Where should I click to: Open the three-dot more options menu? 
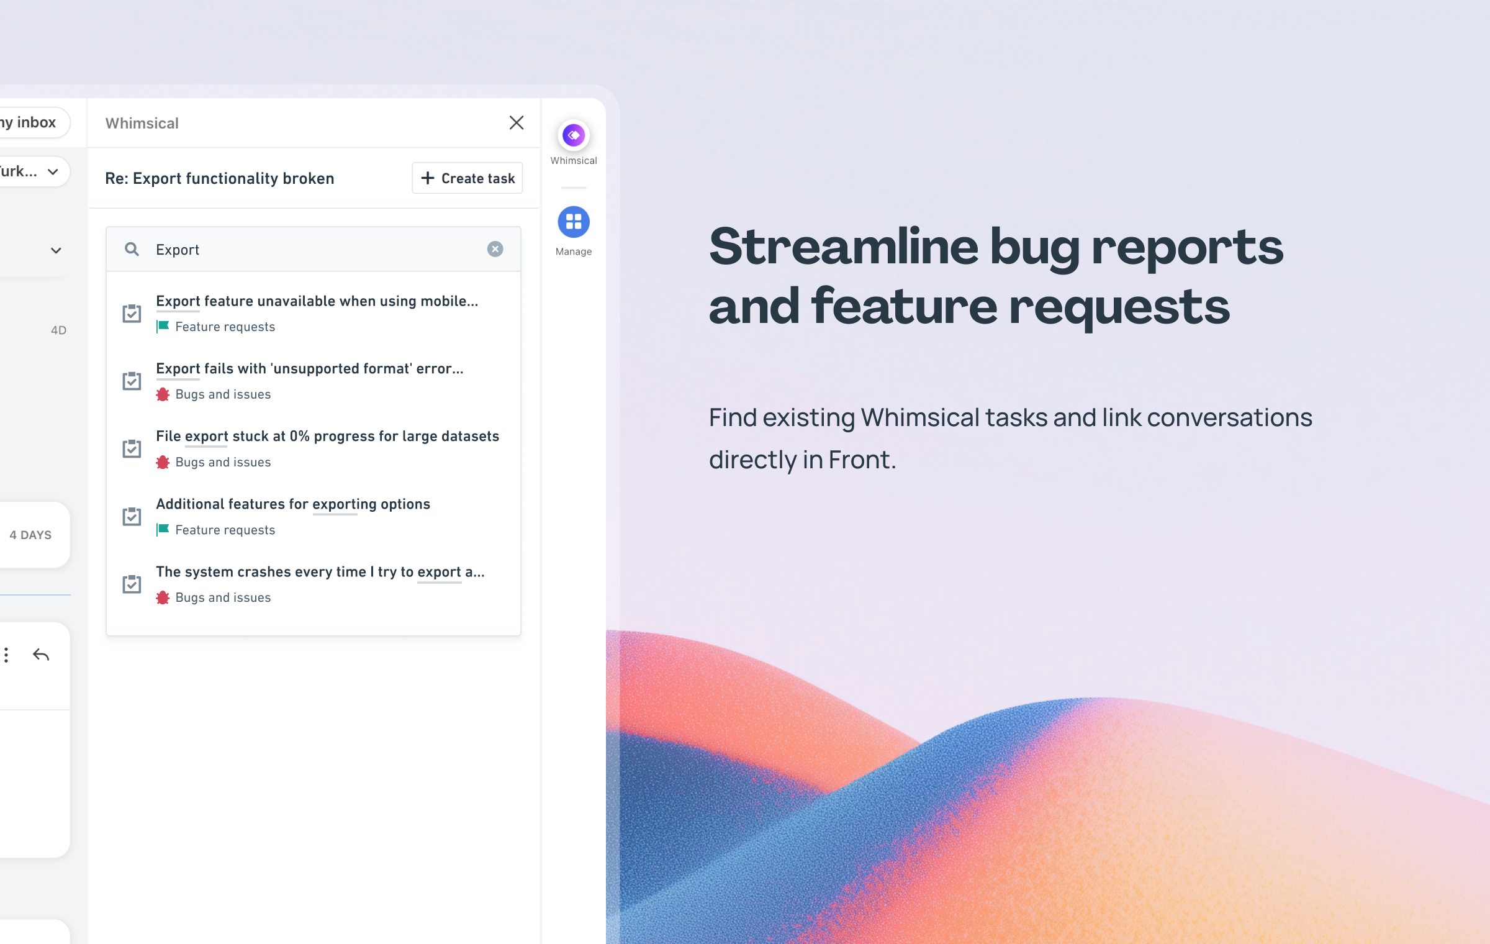6,655
